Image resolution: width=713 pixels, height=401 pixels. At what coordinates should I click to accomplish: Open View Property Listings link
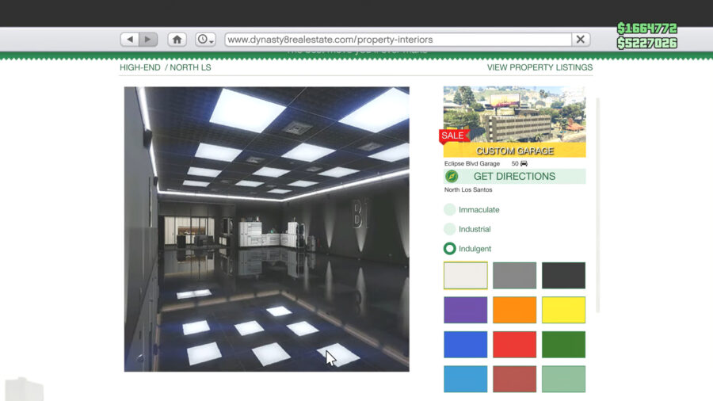(x=540, y=67)
